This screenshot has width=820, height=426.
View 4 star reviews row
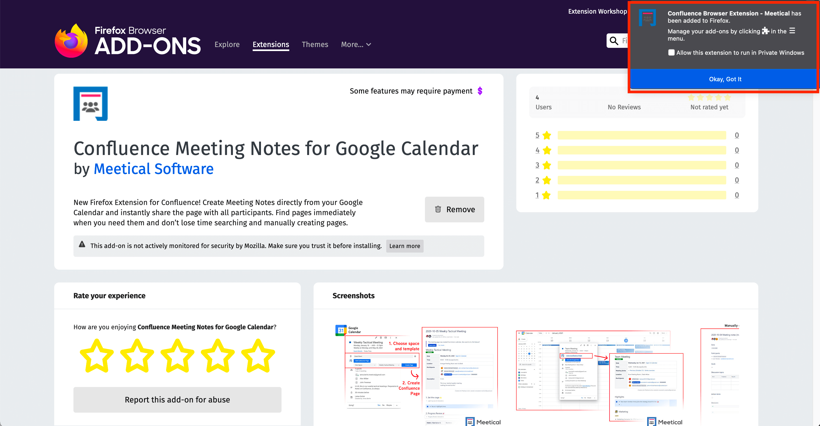[x=637, y=150]
